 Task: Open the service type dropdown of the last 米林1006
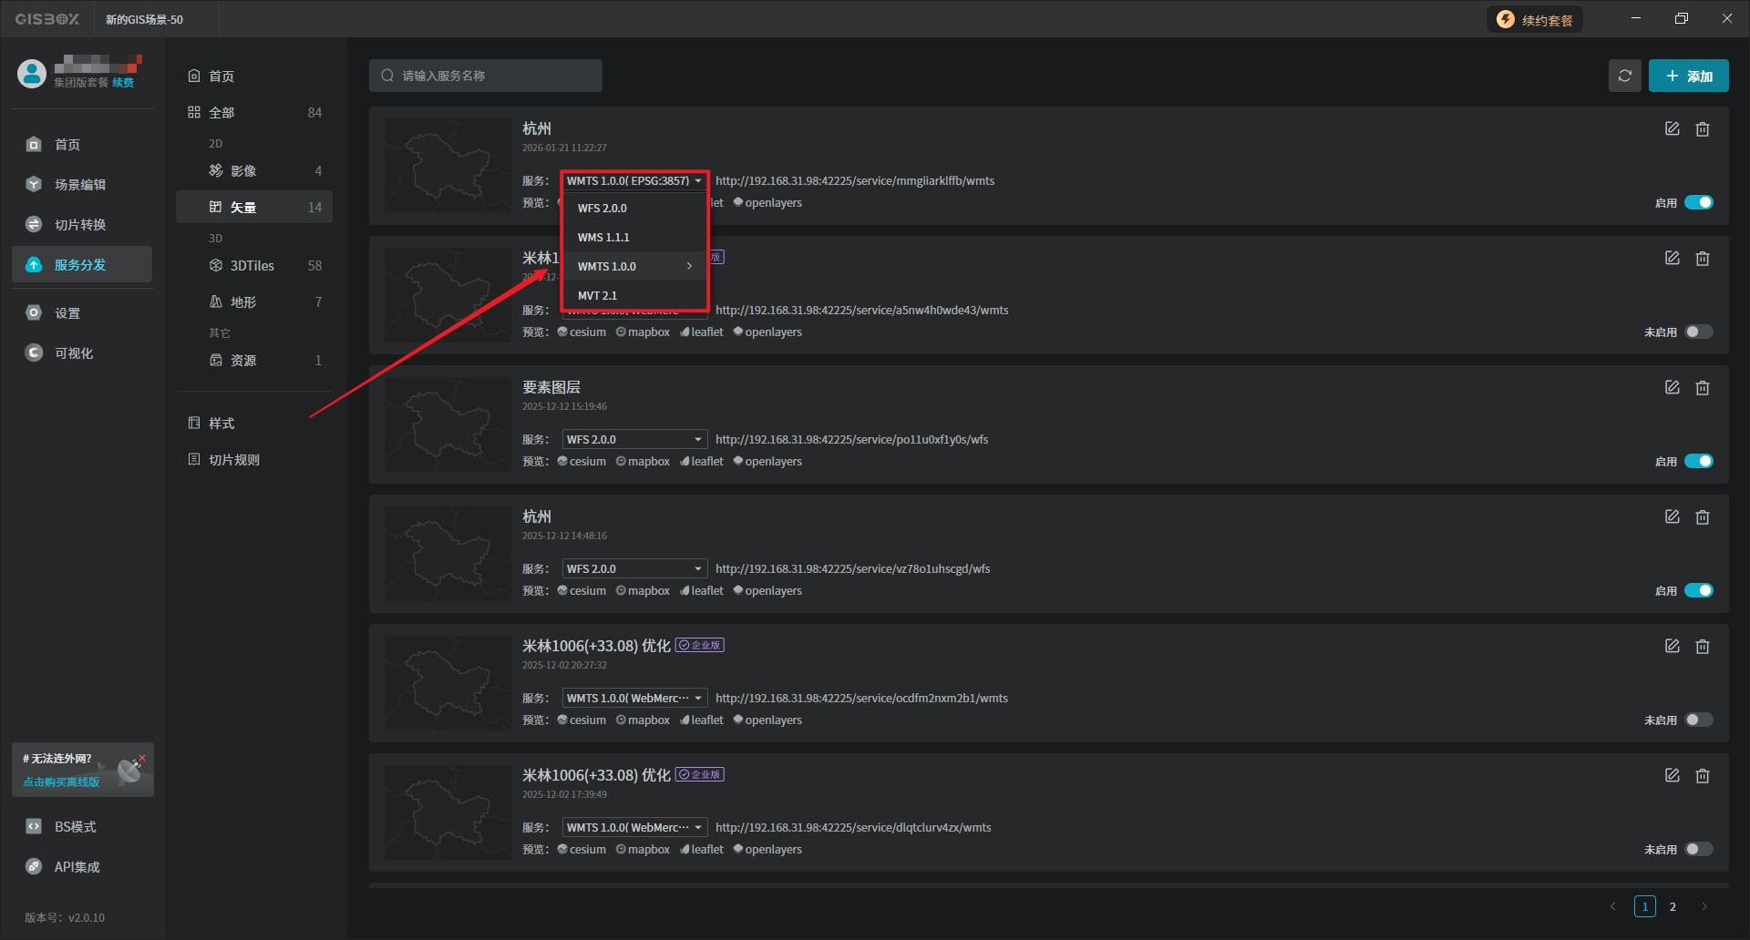634,828
